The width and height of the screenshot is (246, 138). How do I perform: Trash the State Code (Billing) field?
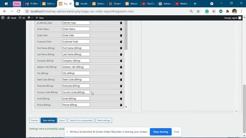(x=121, y=80)
